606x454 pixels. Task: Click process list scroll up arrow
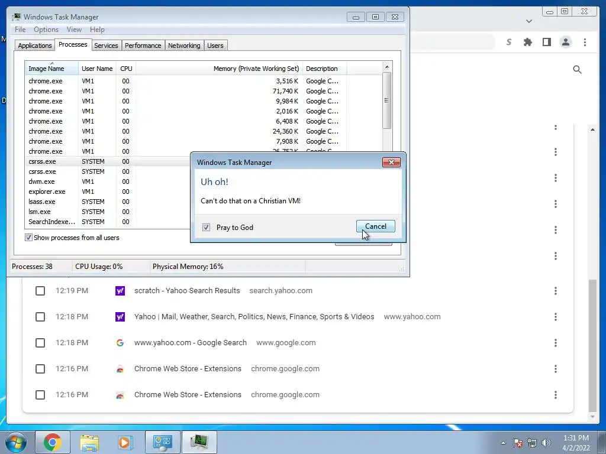(x=386, y=67)
